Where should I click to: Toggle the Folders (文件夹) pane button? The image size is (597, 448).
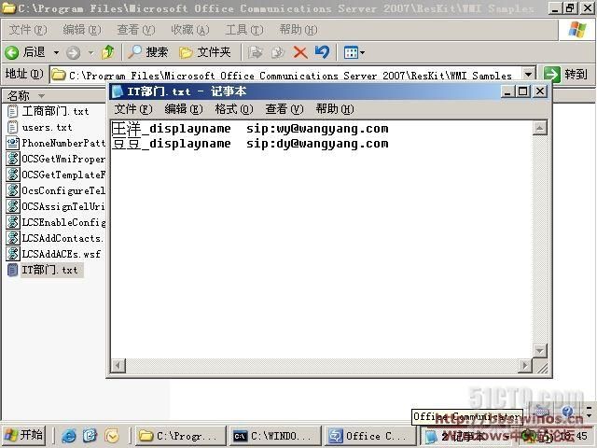(x=205, y=52)
